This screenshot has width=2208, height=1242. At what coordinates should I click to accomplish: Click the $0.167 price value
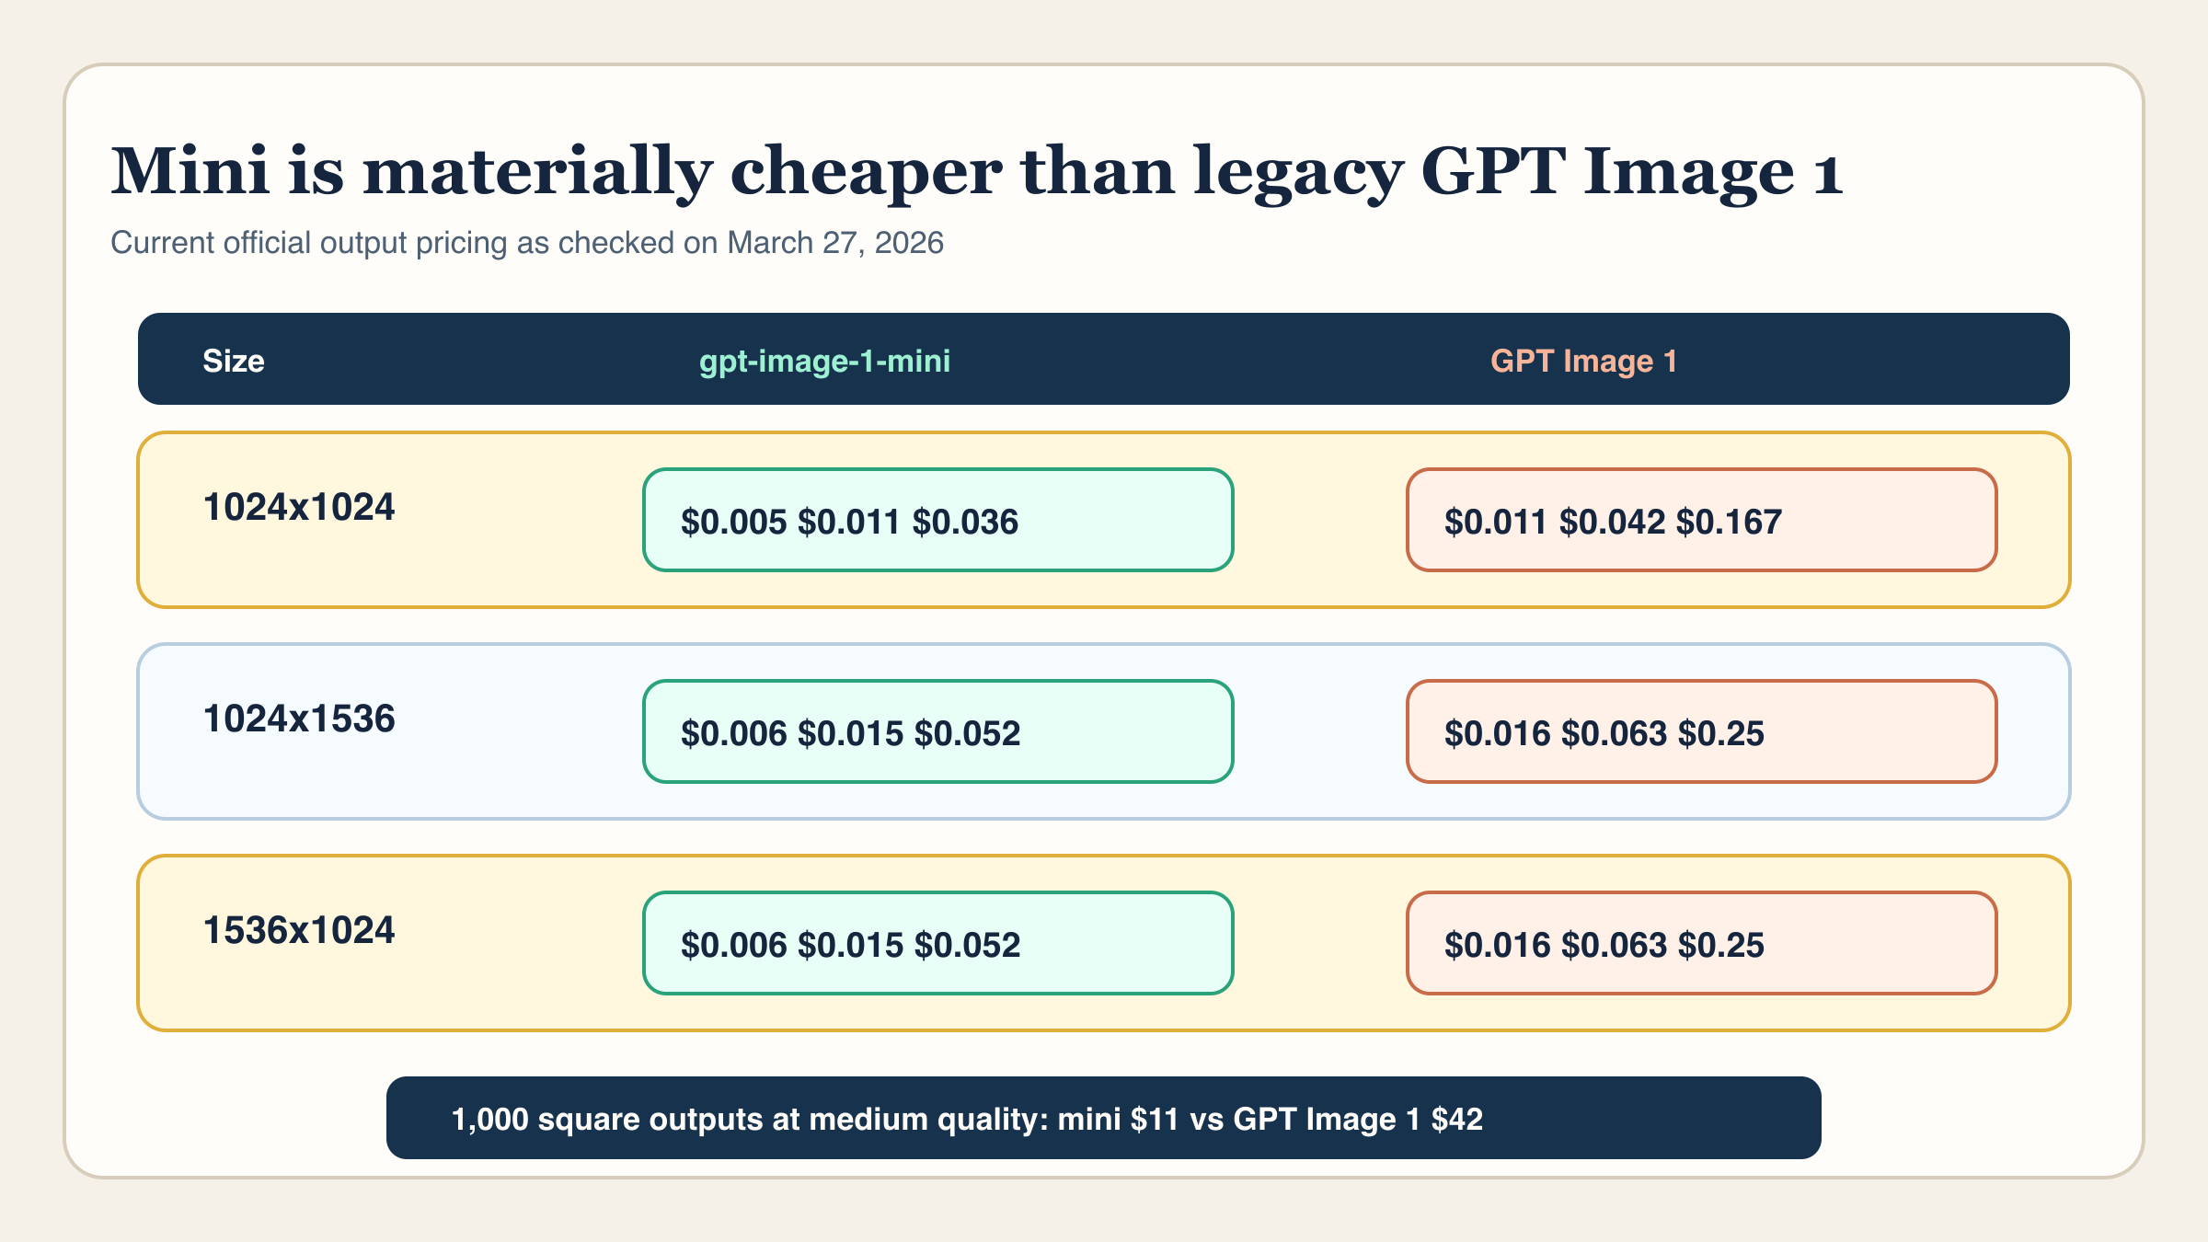pyautogui.click(x=1729, y=523)
